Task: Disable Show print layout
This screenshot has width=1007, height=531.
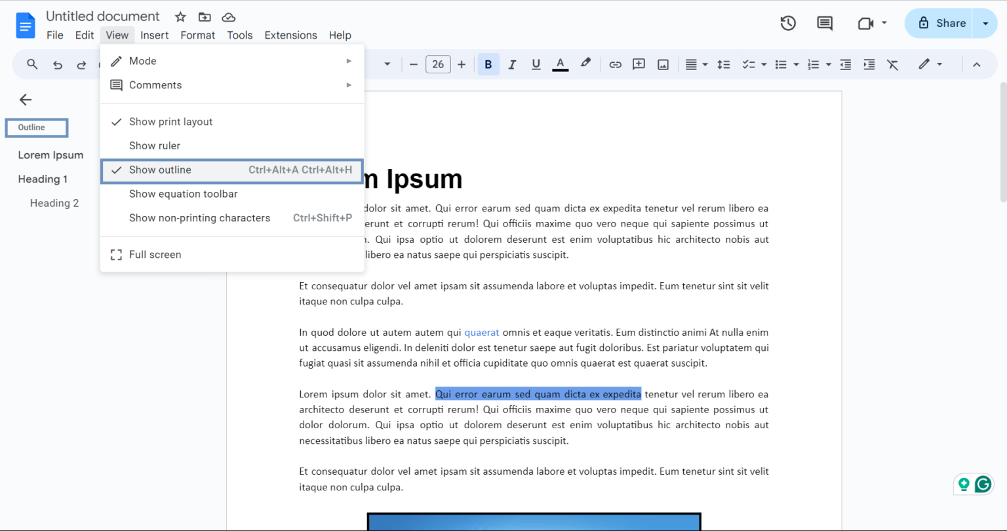Action: (170, 121)
